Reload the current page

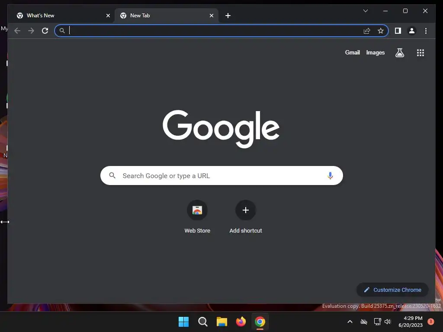(45, 31)
